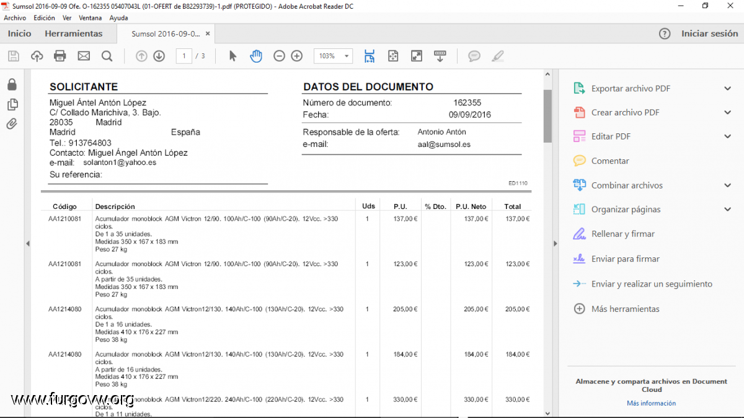This screenshot has width=744, height=418.
Task: Open the Ver menu
Action: click(x=67, y=18)
